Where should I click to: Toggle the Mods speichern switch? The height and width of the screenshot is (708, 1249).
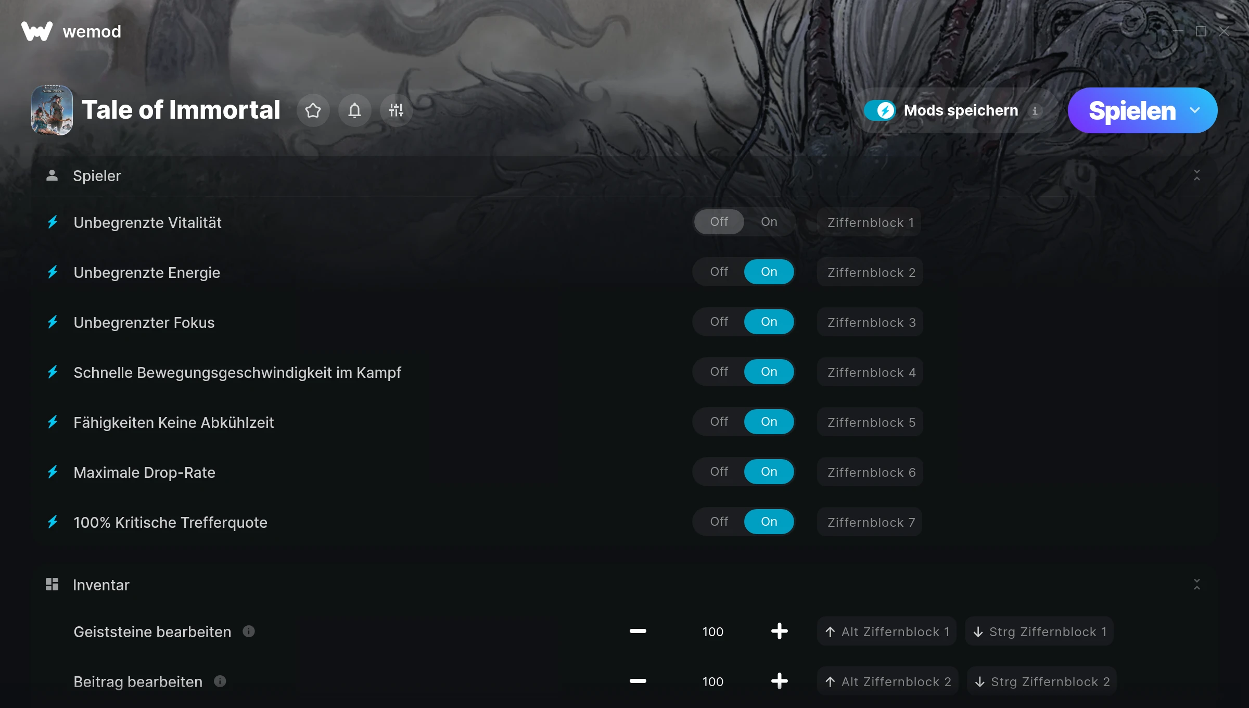(x=880, y=110)
